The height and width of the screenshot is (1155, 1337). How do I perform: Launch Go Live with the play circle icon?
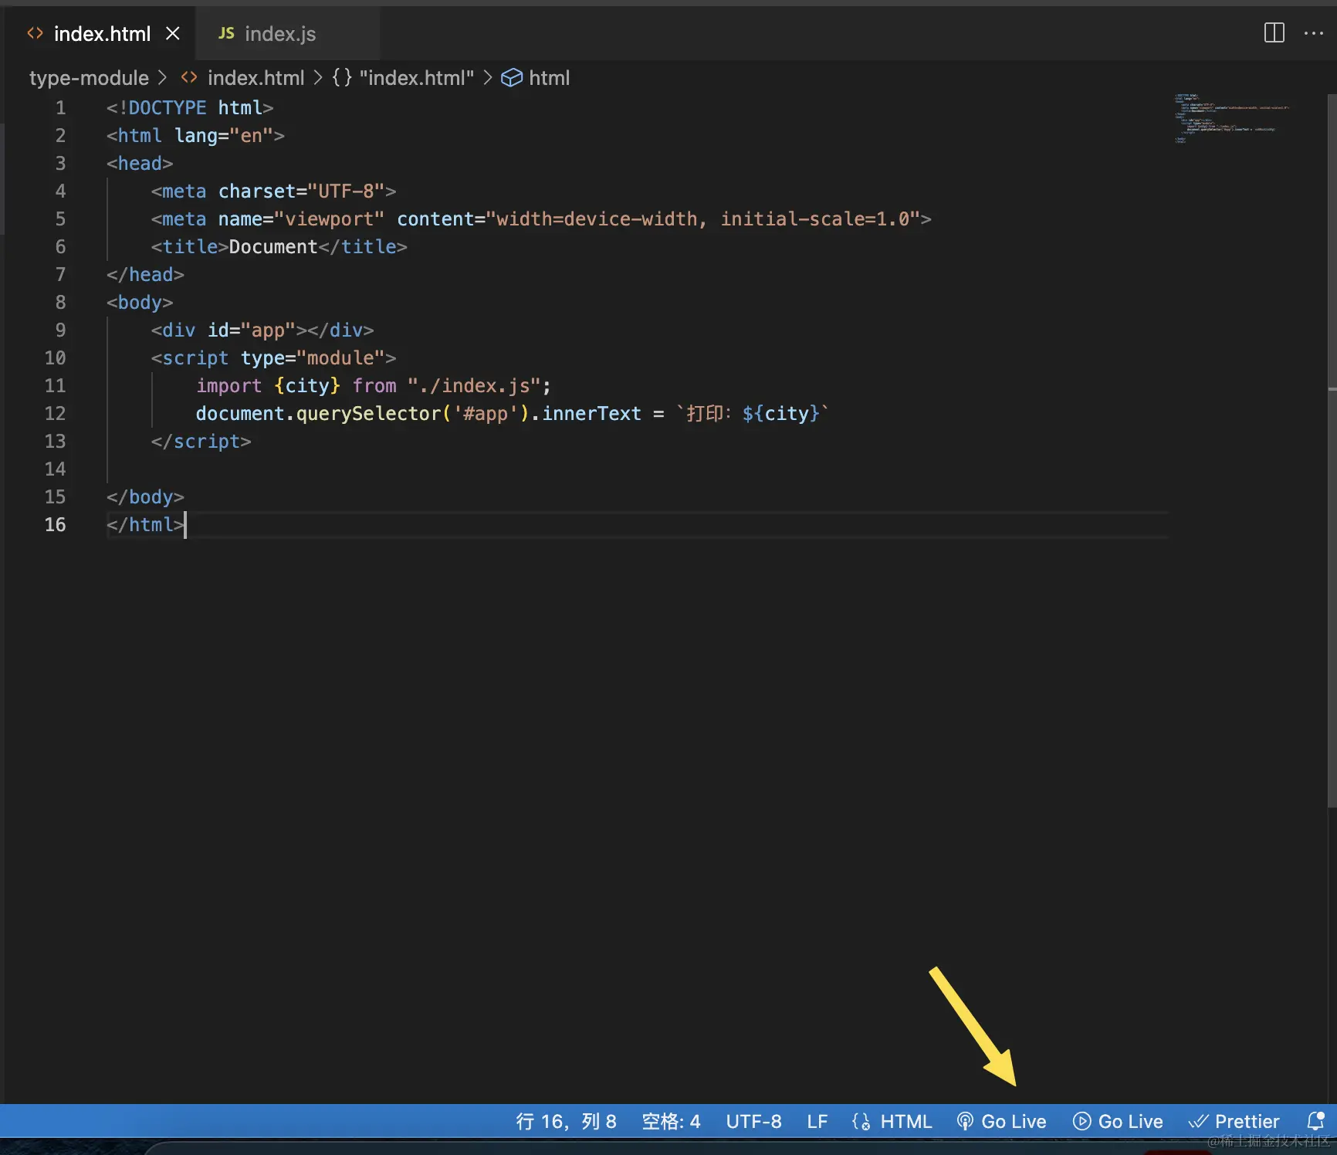[x=1118, y=1121]
